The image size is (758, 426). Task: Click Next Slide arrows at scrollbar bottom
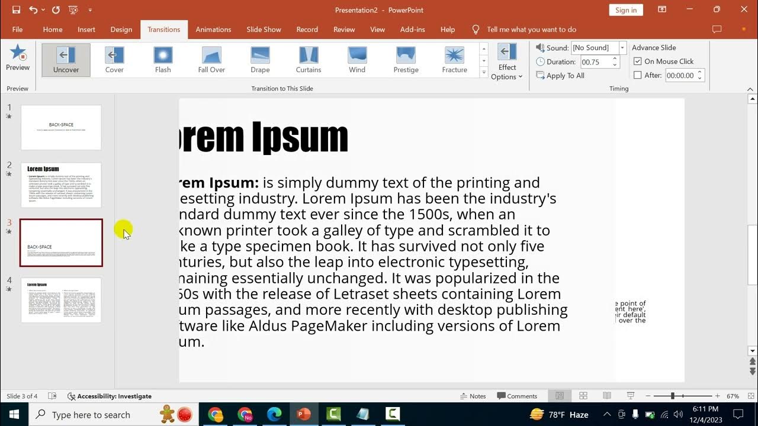point(753,371)
